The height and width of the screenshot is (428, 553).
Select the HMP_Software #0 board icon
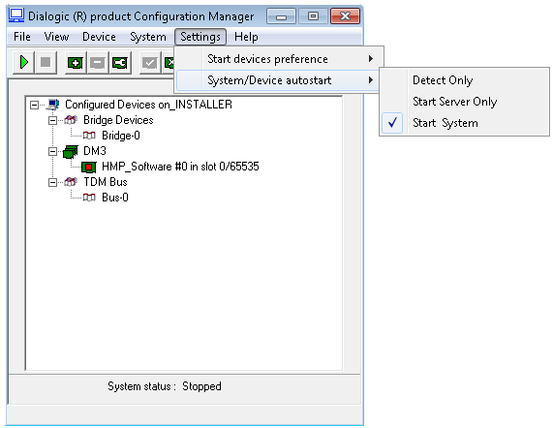(88, 167)
